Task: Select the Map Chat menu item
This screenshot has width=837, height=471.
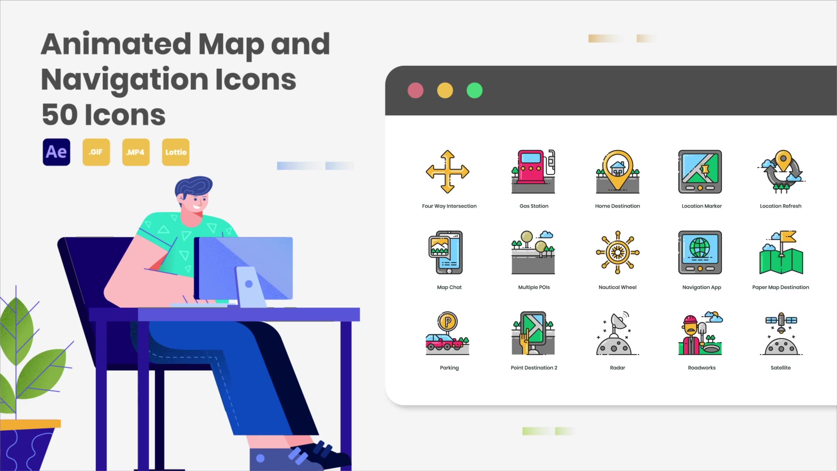Action: (x=449, y=259)
